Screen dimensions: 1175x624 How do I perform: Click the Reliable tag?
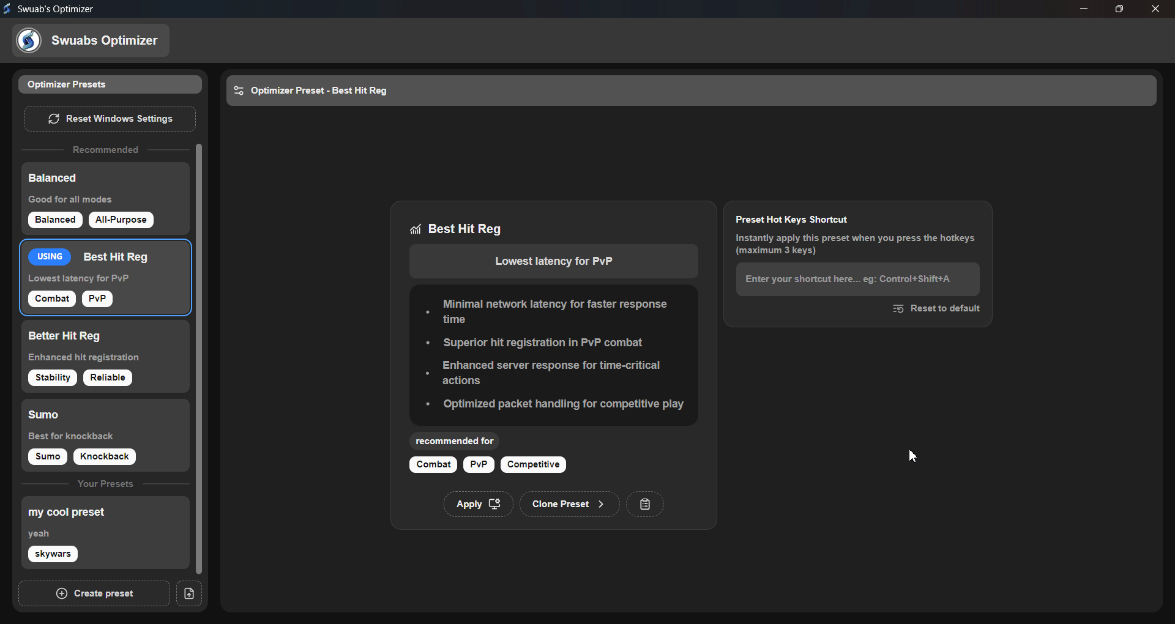(108, 377)
